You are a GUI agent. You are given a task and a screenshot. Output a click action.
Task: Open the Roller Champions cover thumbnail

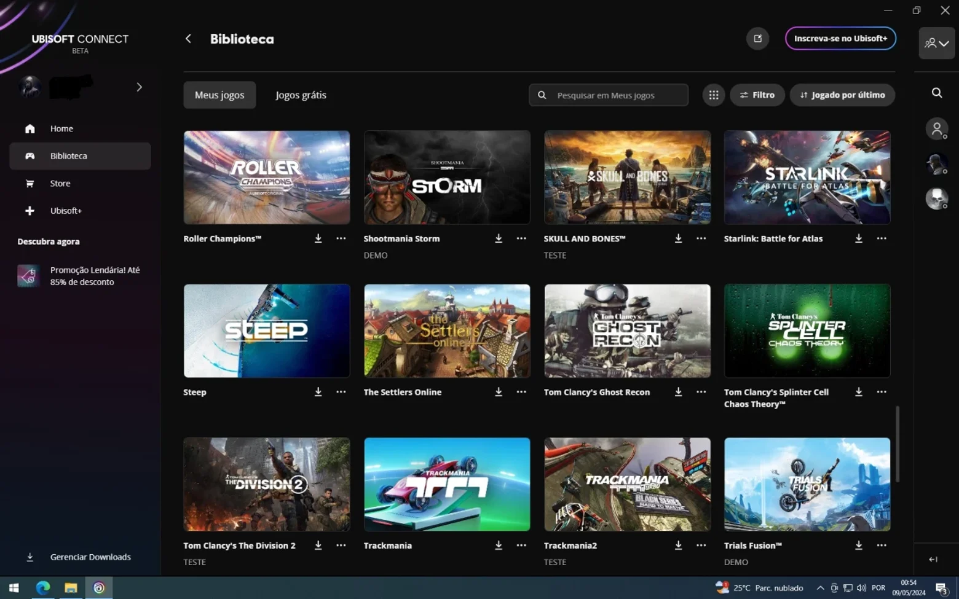[x=267, y=177]
